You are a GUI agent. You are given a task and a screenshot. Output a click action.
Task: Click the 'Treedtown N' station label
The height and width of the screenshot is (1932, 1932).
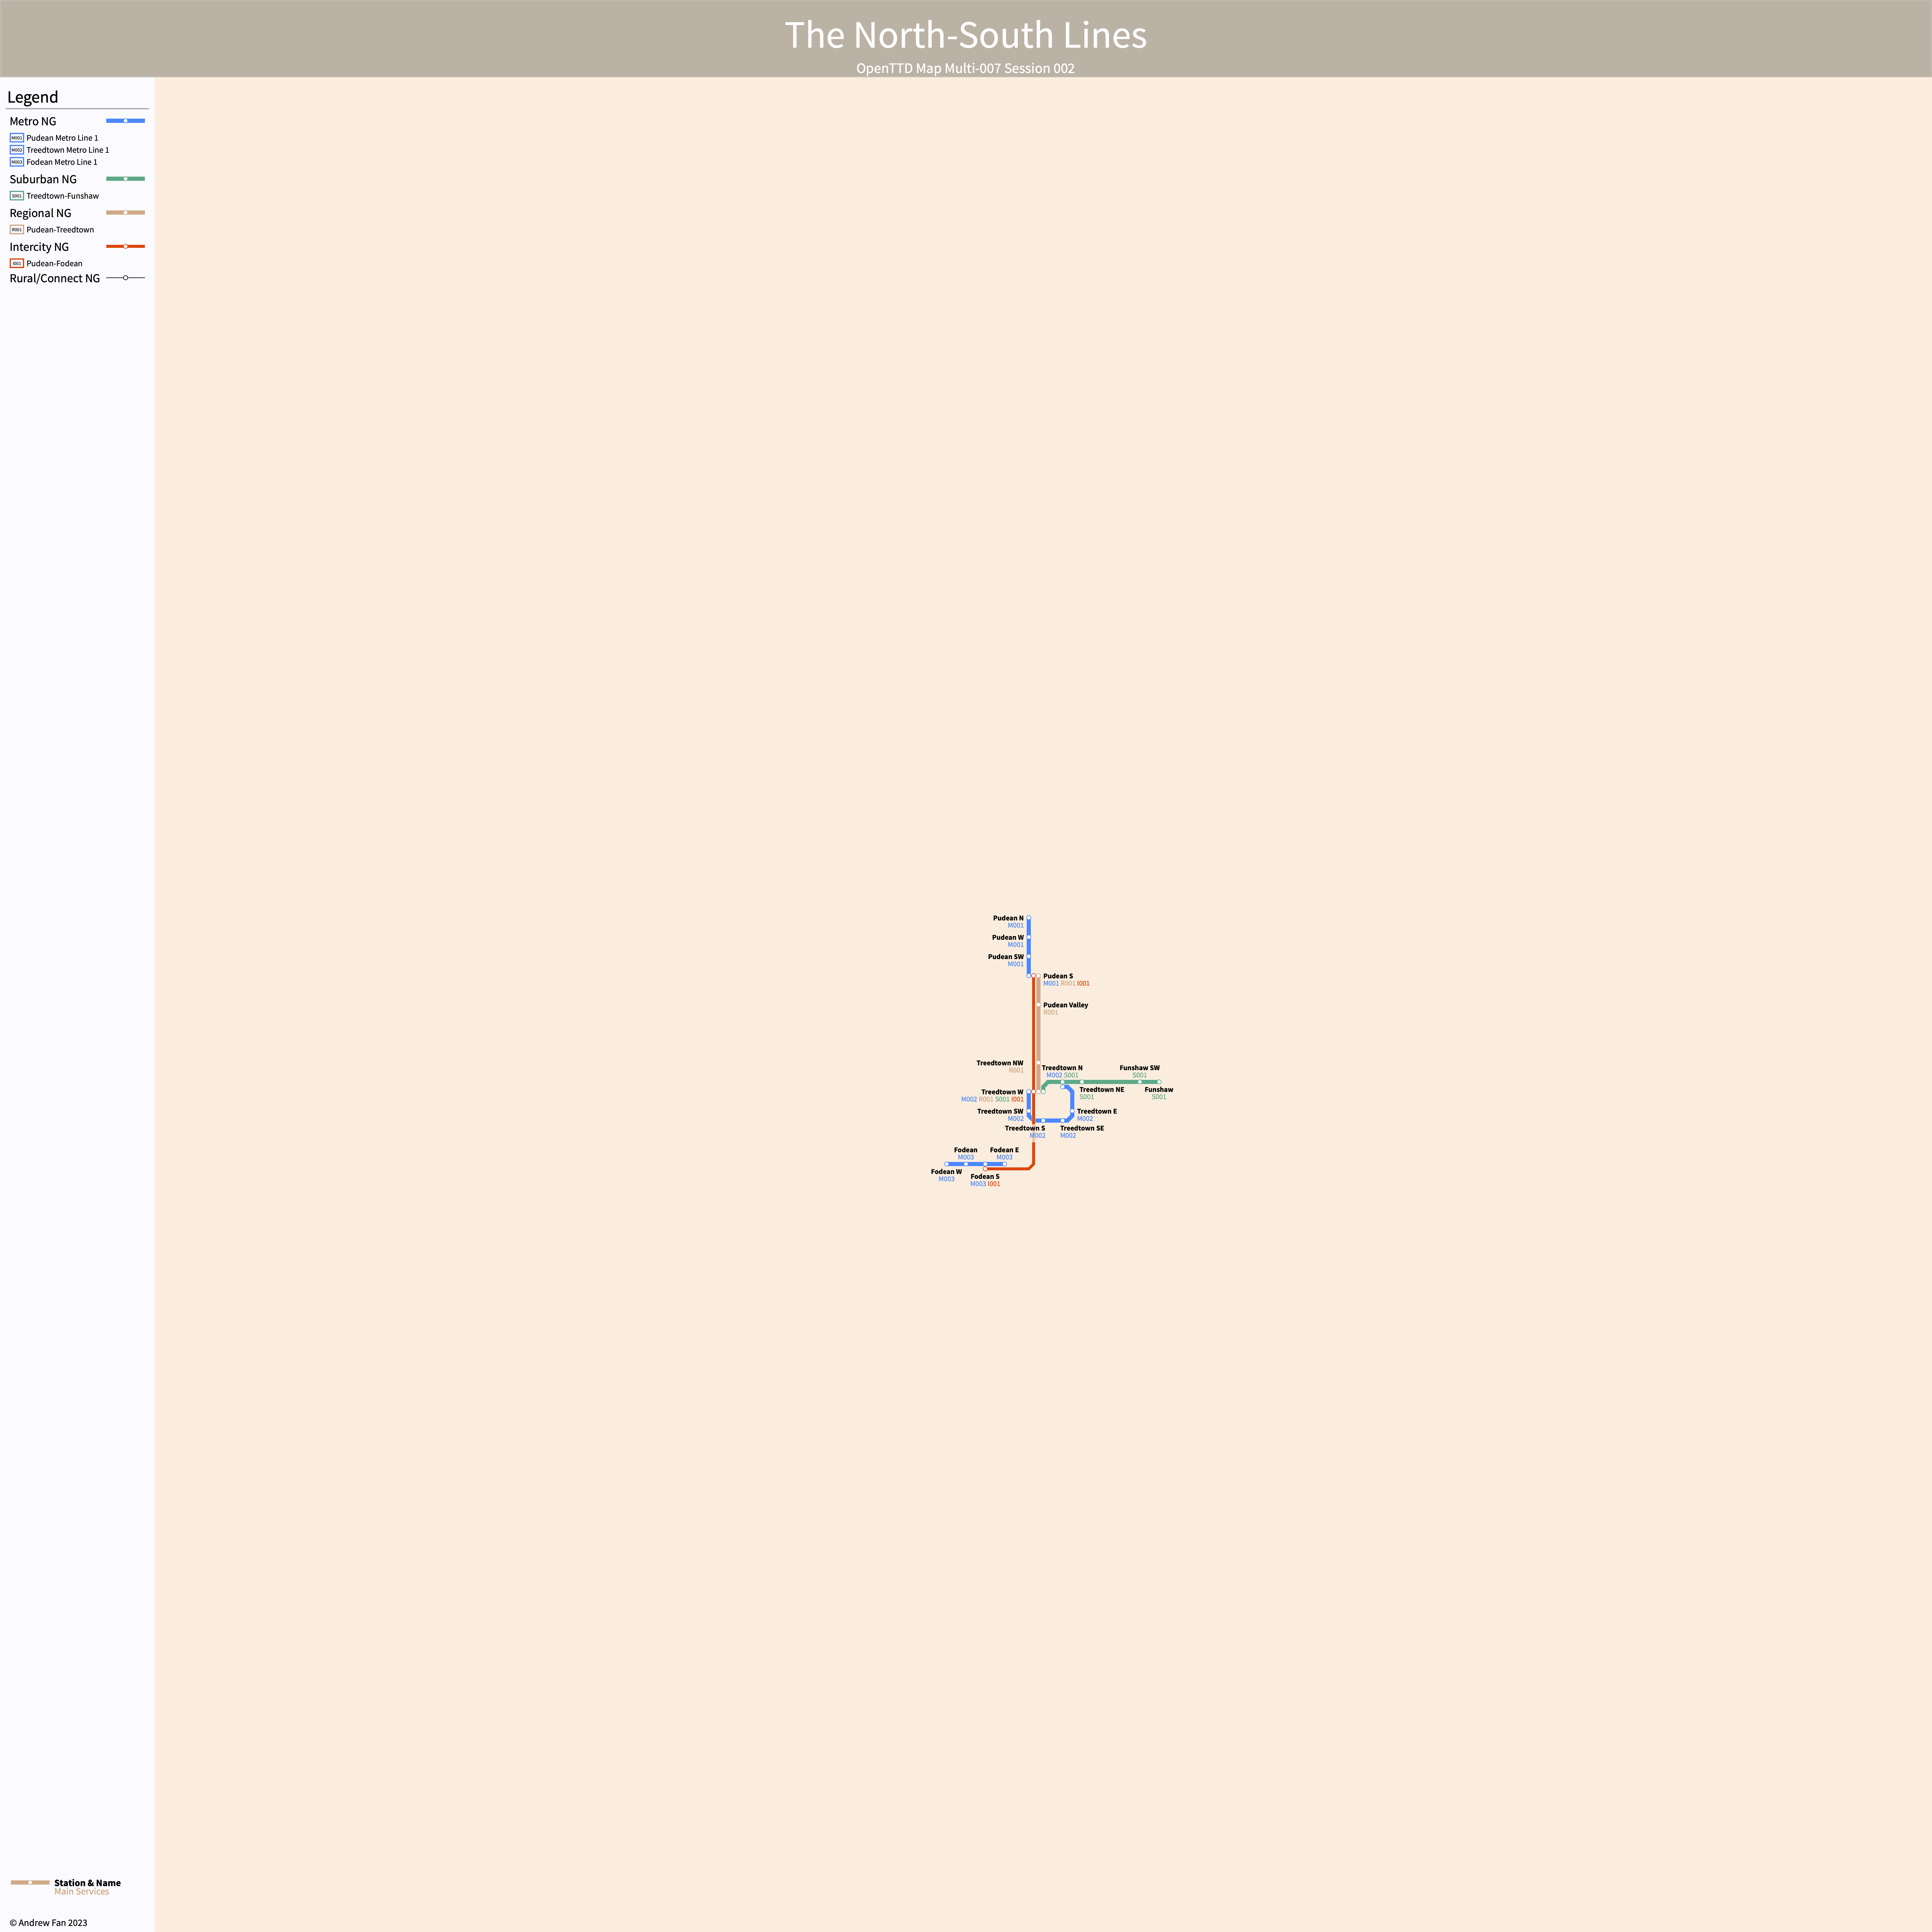[1062, 1068]
